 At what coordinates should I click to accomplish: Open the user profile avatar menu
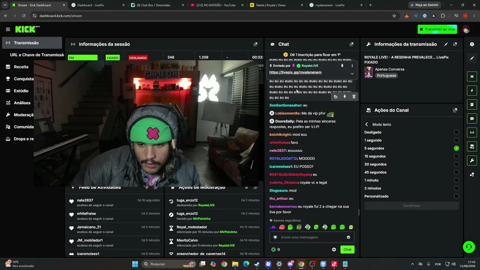[466, 29]
